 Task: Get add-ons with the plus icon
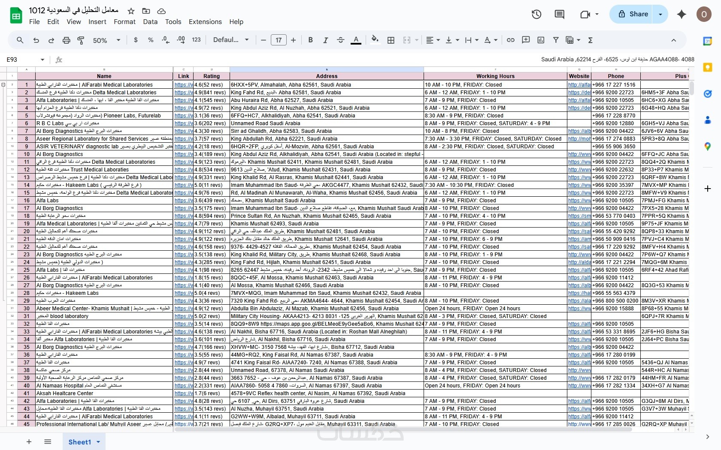(x=708, y=189)
